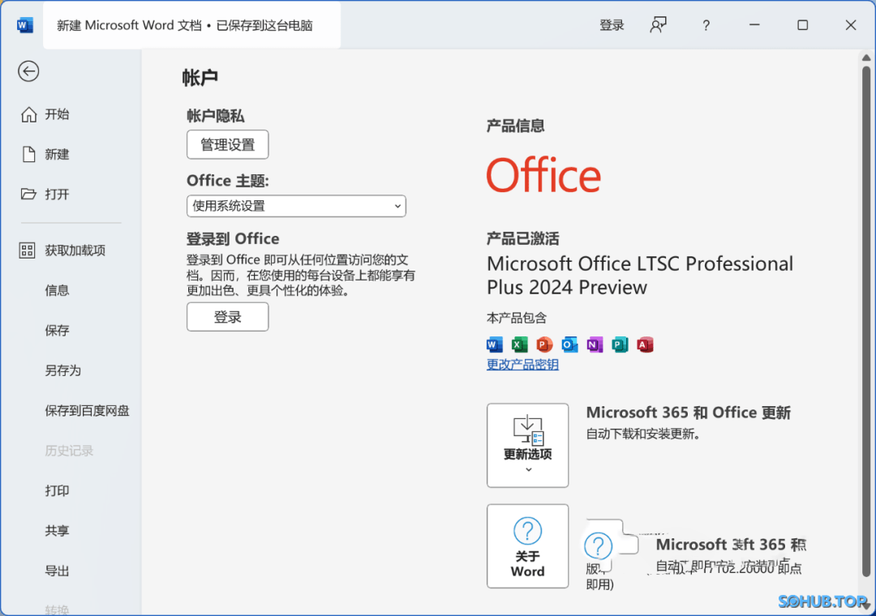Viewport: 876px width, 616px height.
Task: Click the PowerPoint product icon
Action: pos(544,344)
